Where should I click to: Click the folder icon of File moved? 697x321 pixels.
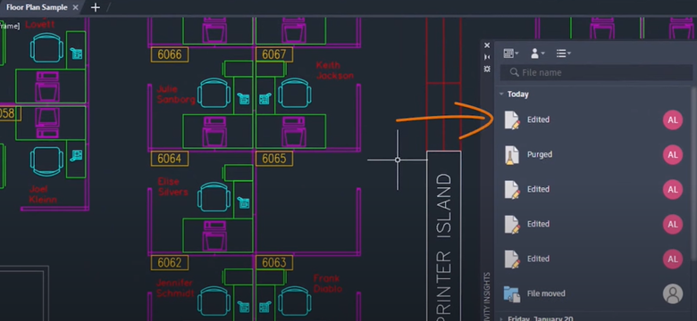(512, 294)
